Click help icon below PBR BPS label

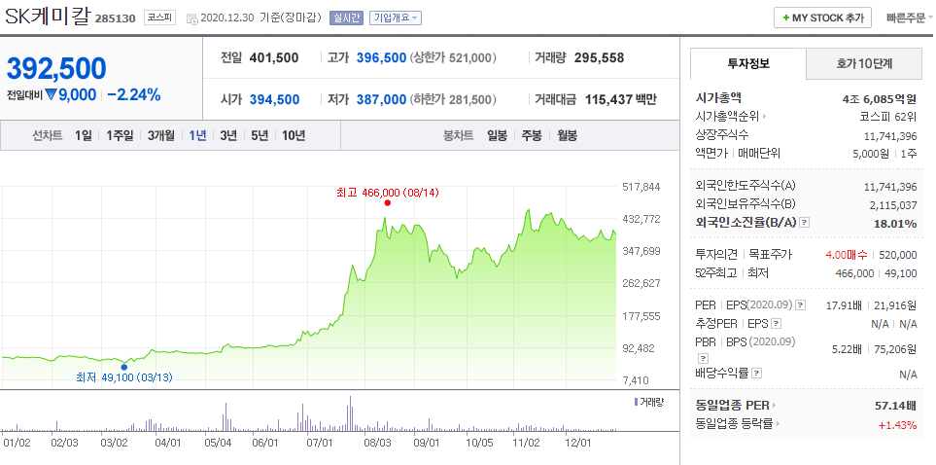tap(703, 358)
